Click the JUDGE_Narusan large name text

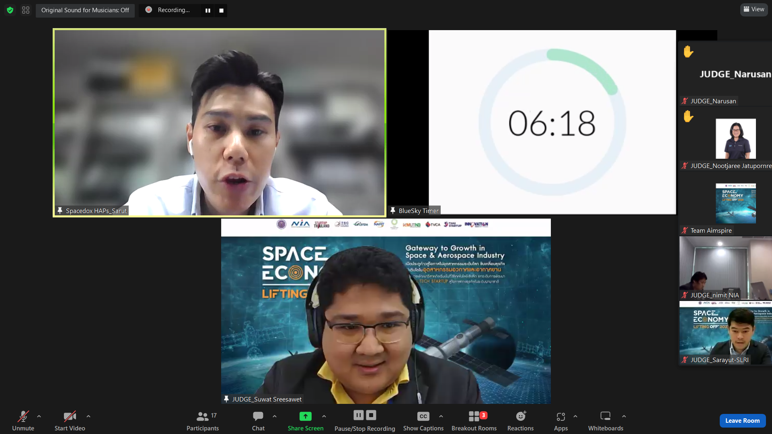[735, 74]
